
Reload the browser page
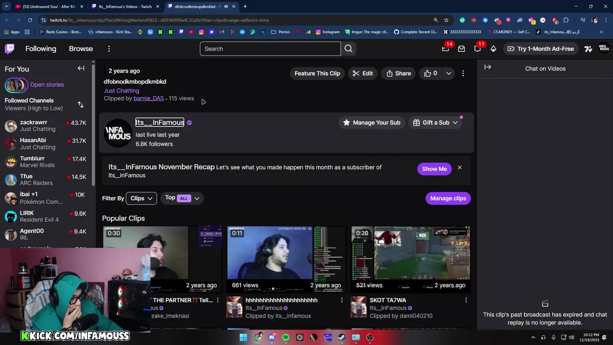(30, 20)
